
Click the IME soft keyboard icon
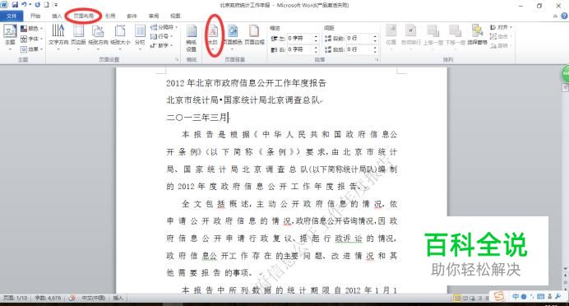541,297
